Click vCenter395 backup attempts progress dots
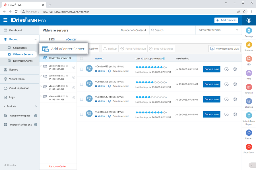The width and height of the screenshot is (256, 170). [x=151, y=82]
